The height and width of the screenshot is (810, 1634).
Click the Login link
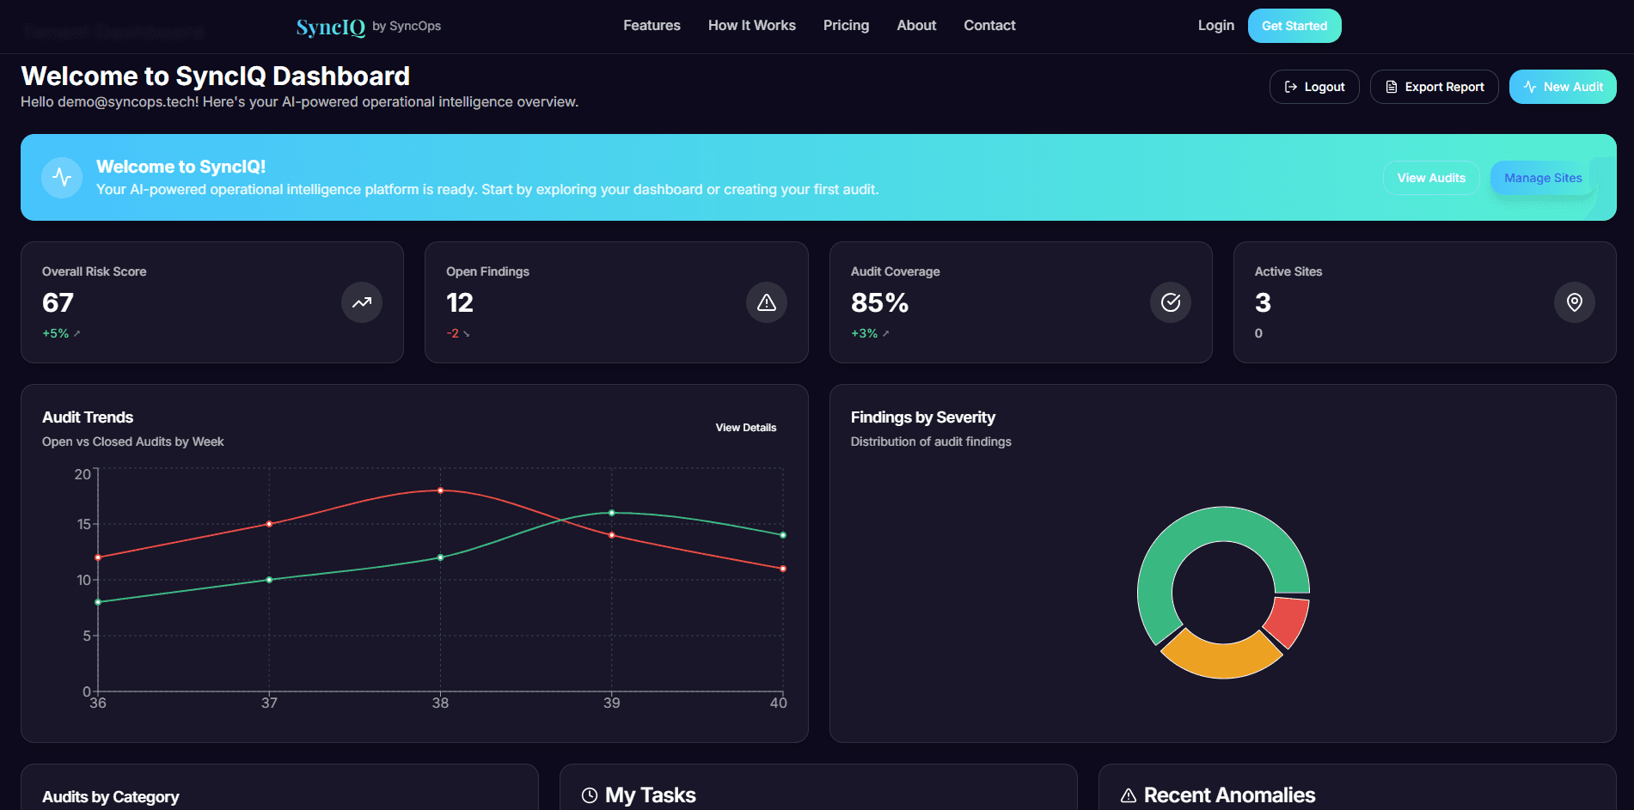click(x=1215, y=25)
